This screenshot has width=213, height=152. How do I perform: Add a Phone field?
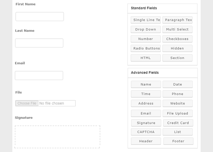tap(178, 94)
